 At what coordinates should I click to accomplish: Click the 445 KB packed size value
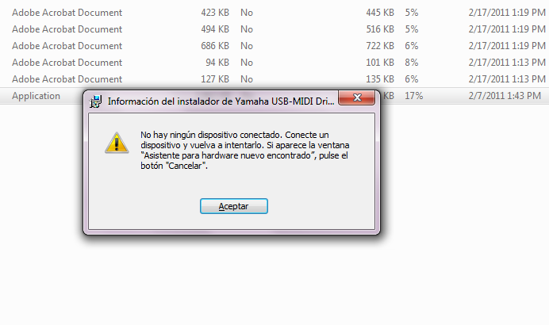[380, 13]
